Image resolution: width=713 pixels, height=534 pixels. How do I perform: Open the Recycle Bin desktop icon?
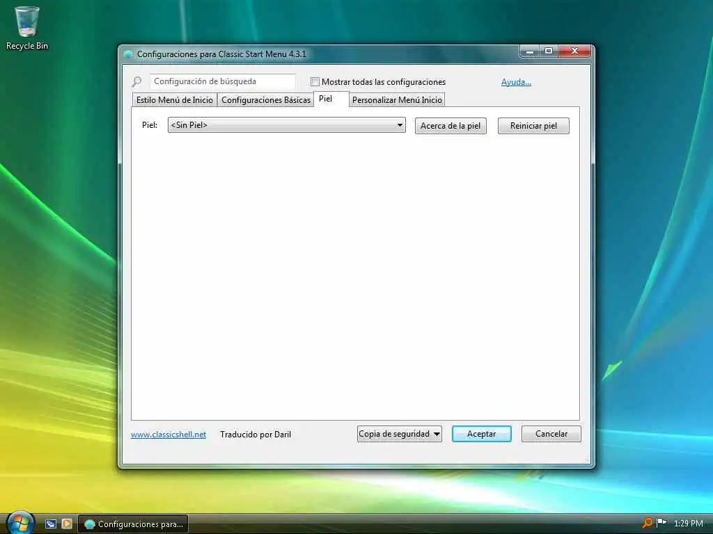(x=27, y=28)
